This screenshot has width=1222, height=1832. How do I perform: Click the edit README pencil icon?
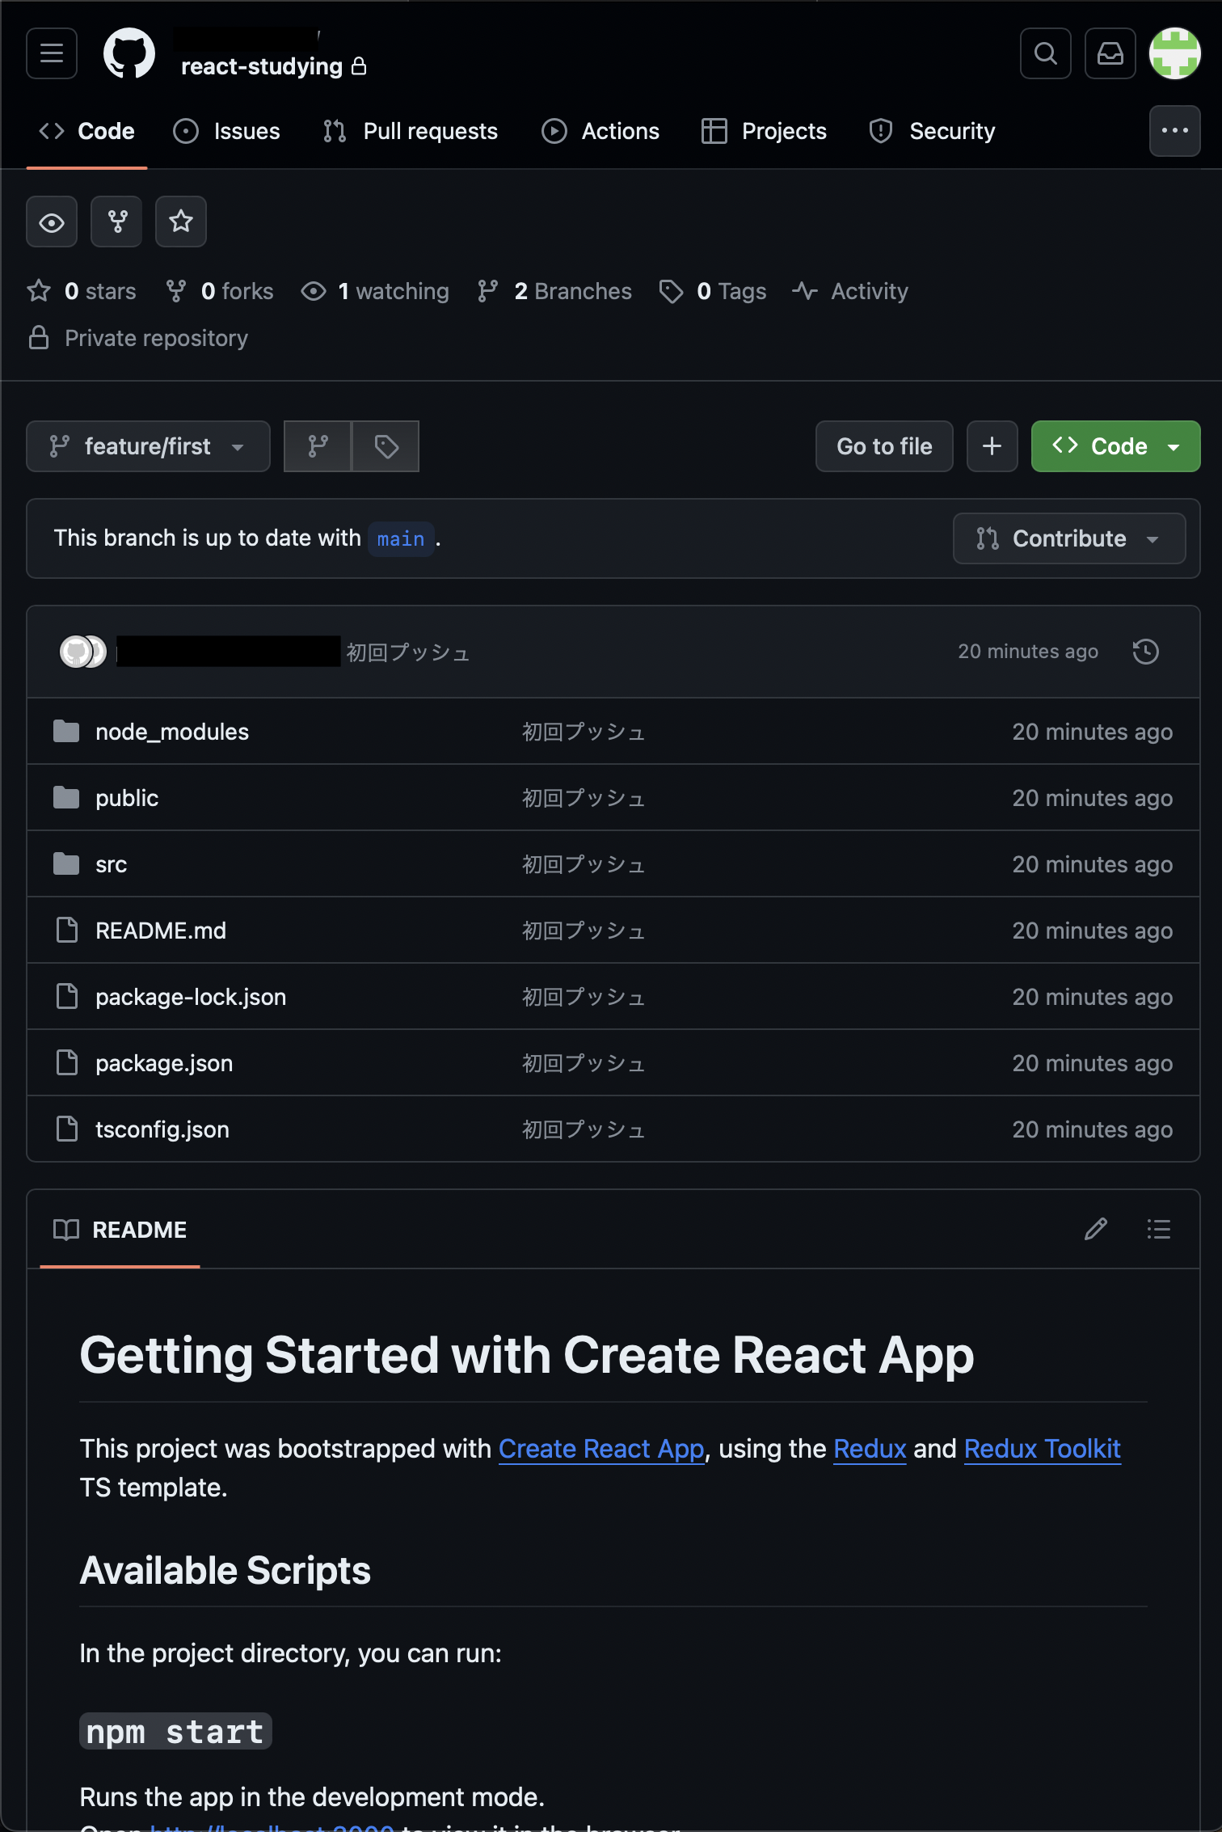1096,1229
